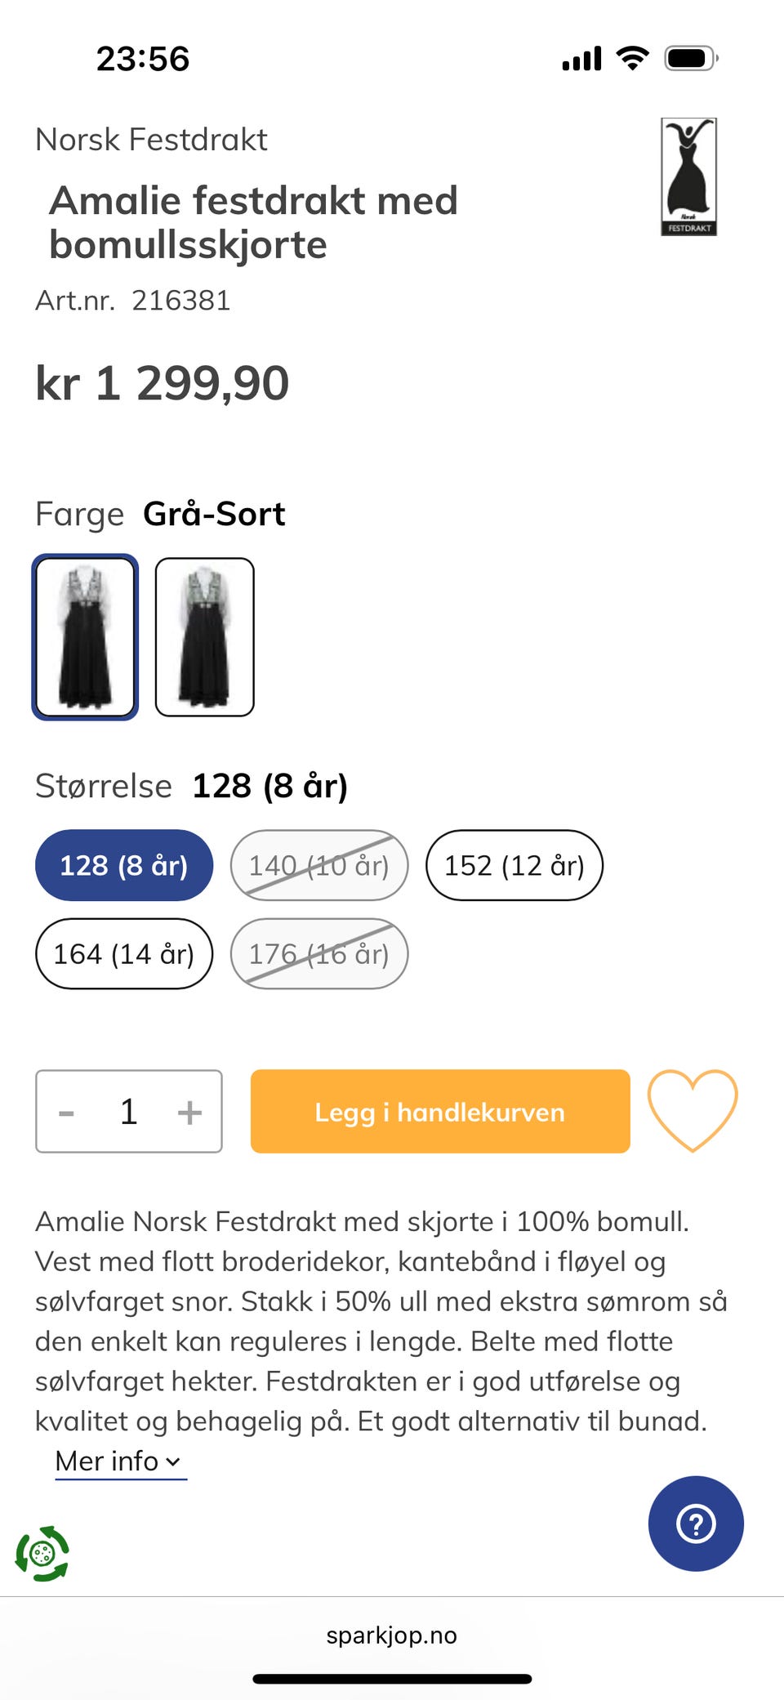Expand the Mer info section
784x1700 pixels.
[121, 1461]
